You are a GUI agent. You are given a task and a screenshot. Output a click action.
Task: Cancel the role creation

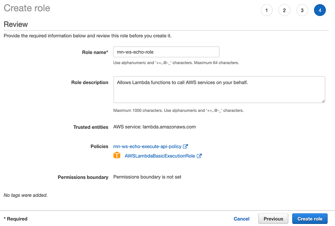[242, 219]
